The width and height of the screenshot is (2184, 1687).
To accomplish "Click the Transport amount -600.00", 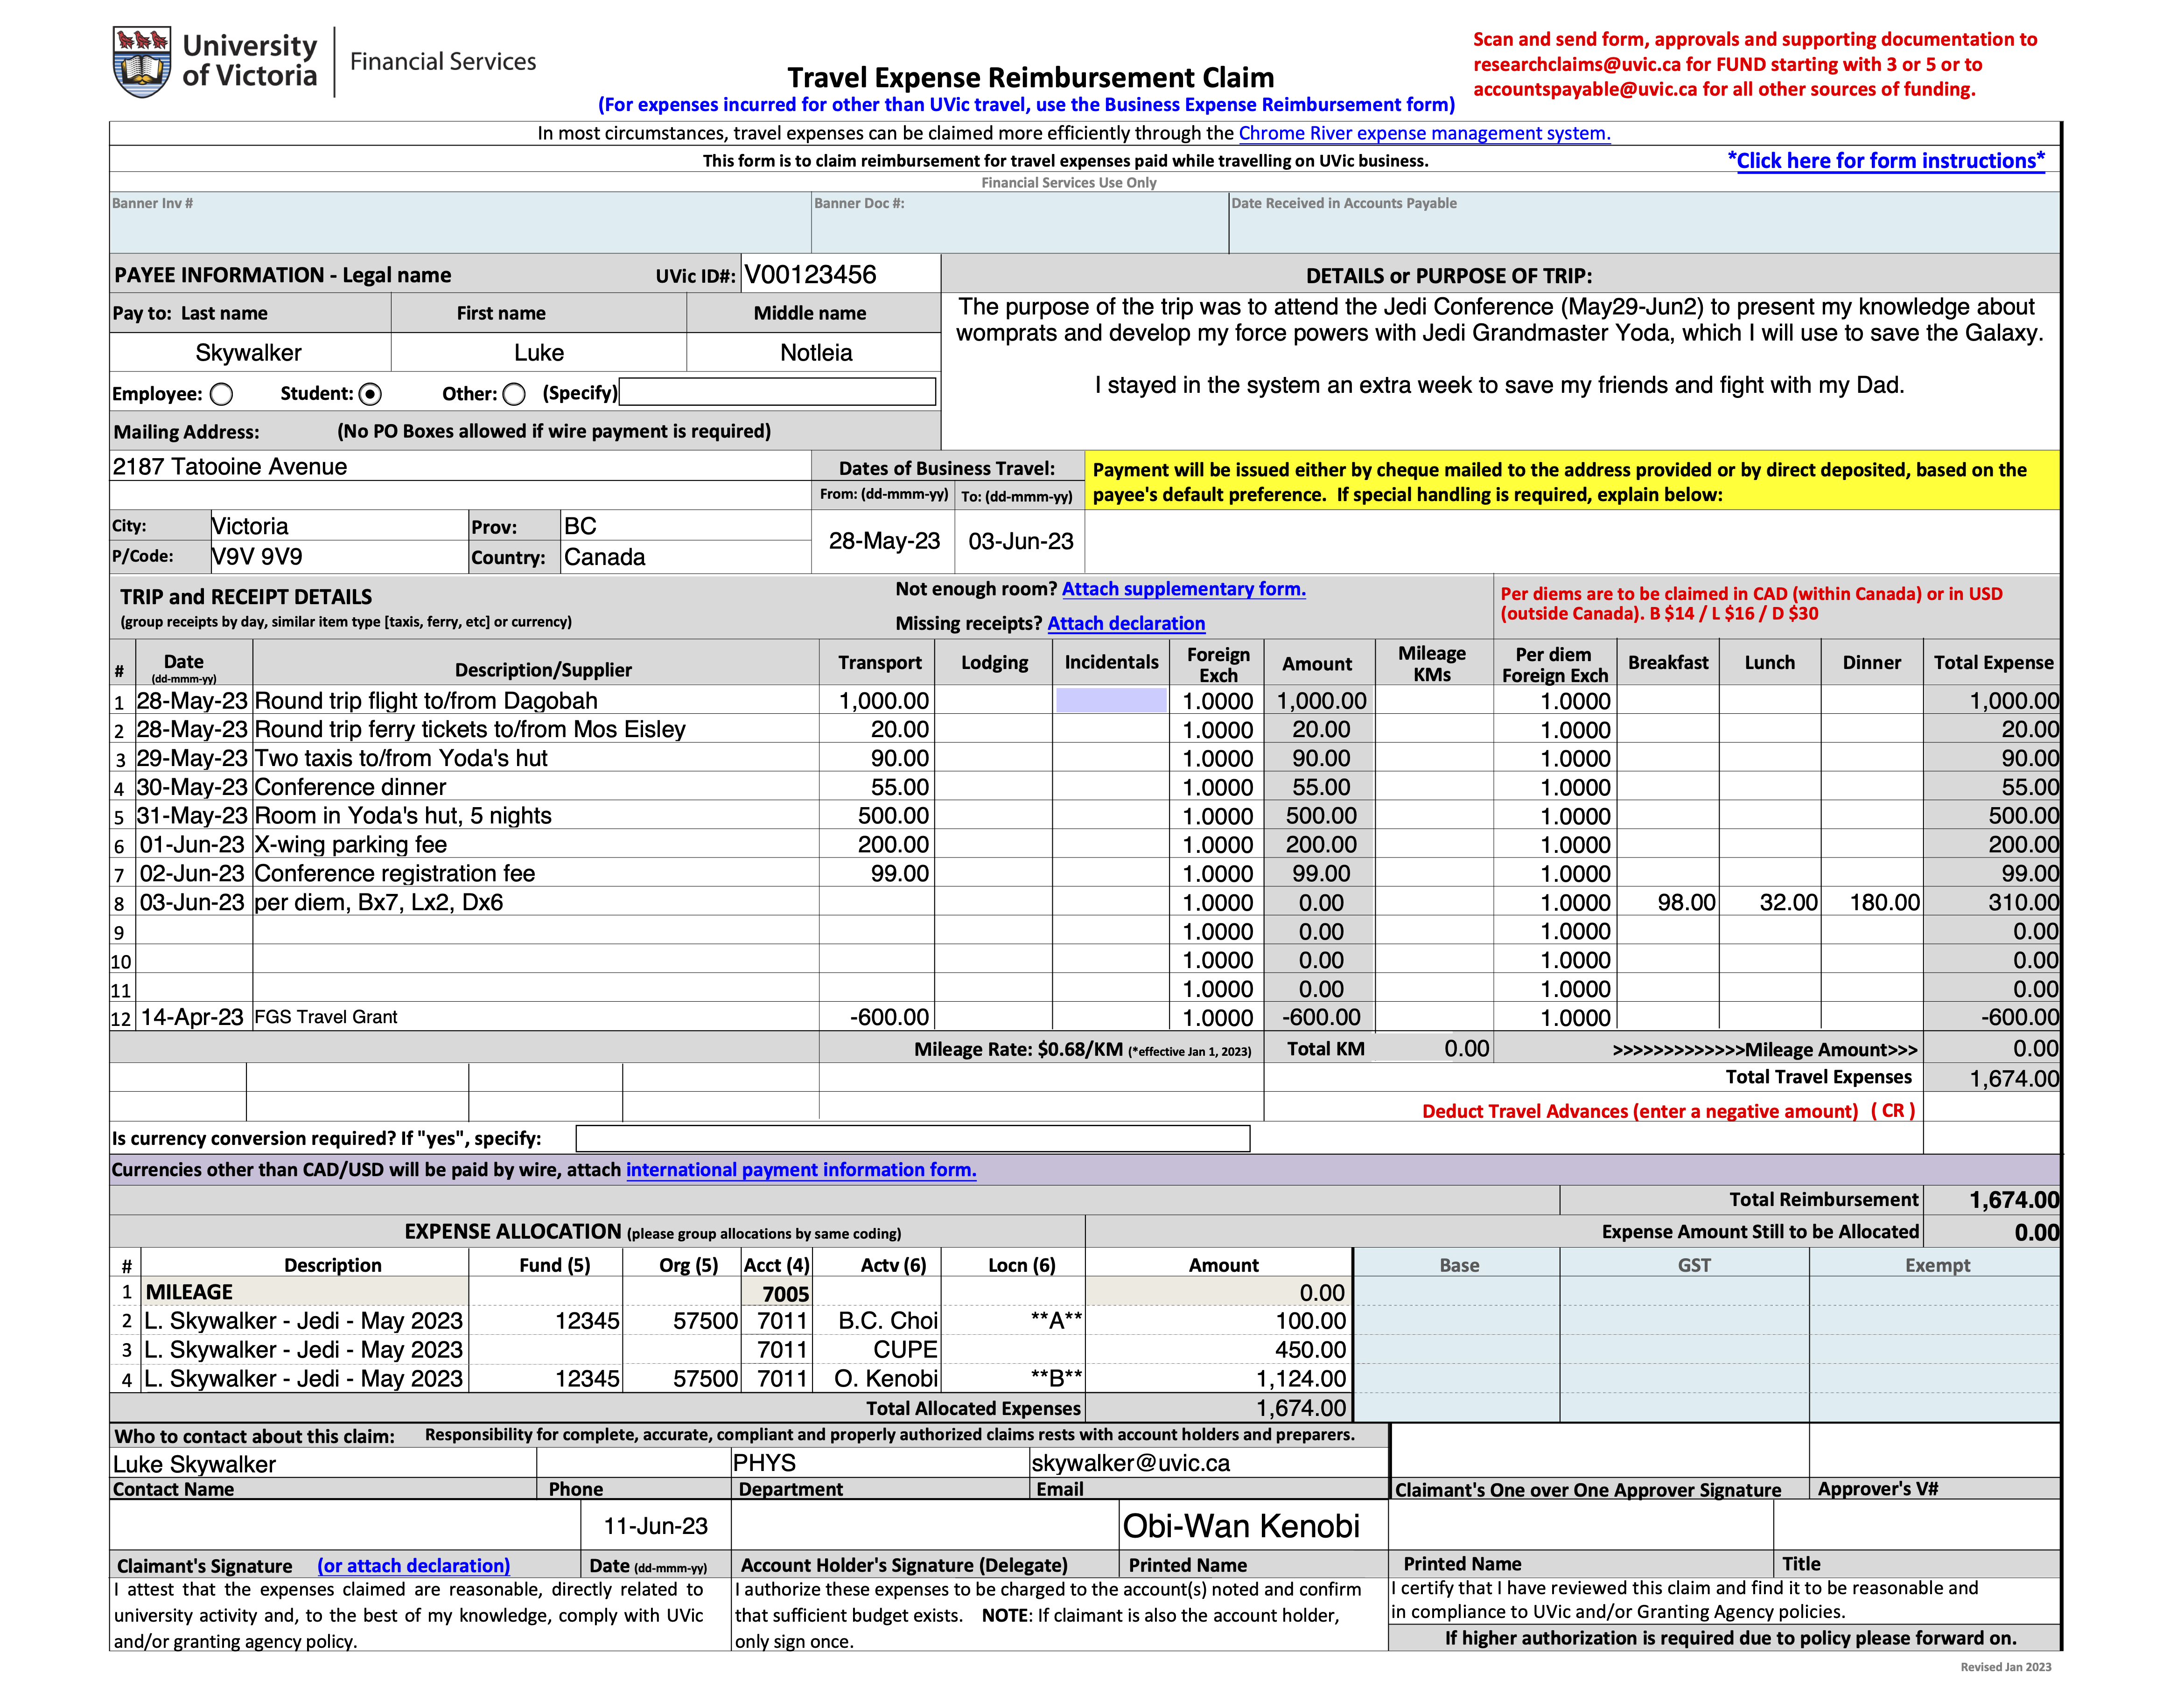I will (877, 1017).
